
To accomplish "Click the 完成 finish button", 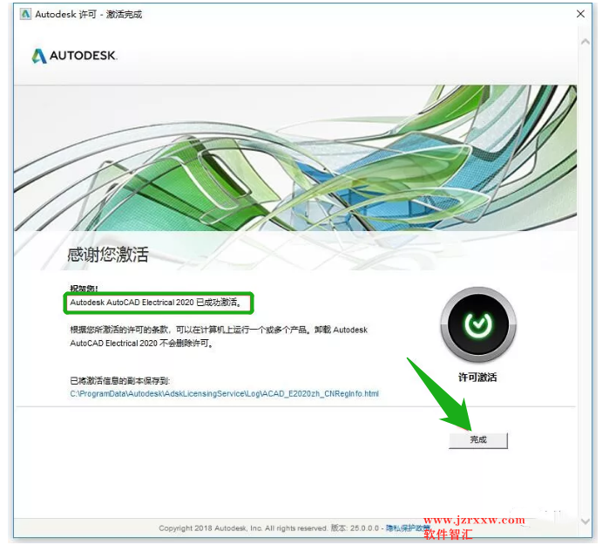I will 477,440.
